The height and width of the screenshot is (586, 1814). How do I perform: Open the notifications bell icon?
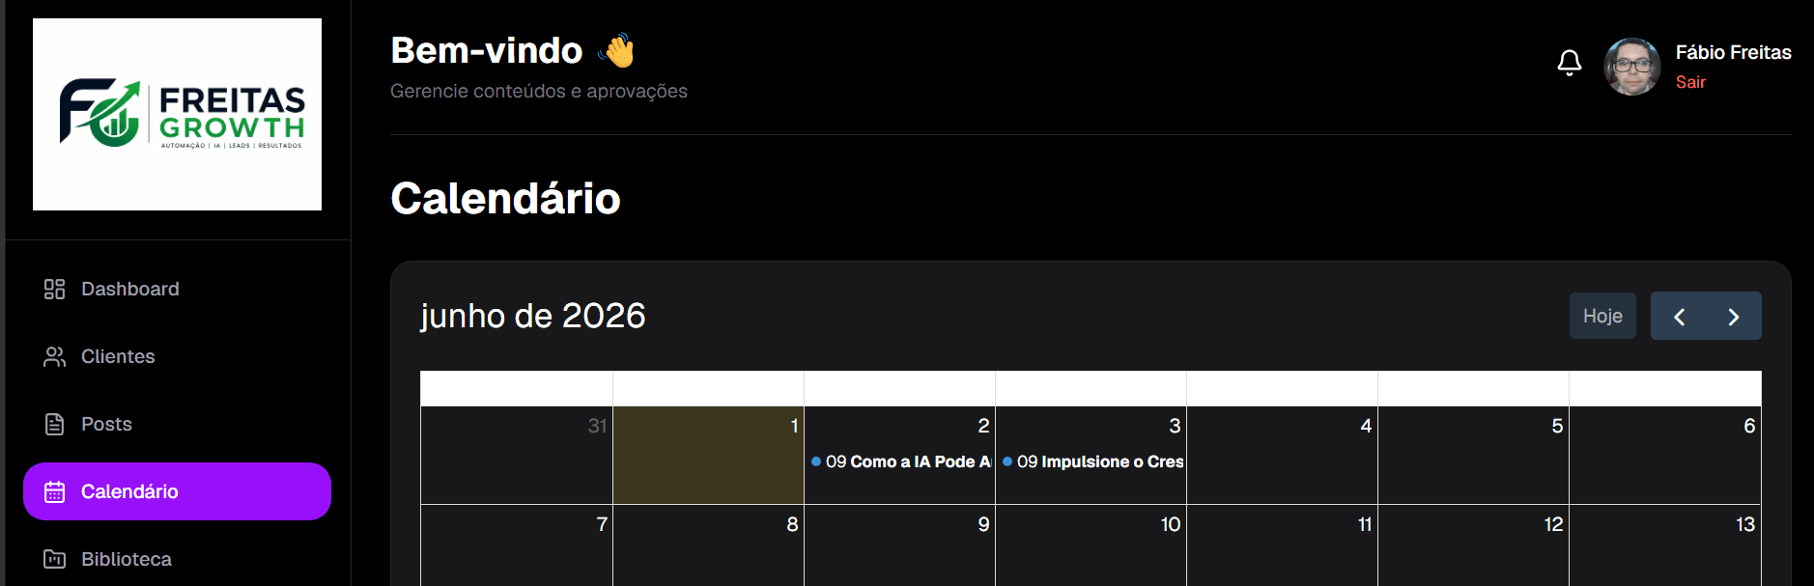click(1570, 64)
